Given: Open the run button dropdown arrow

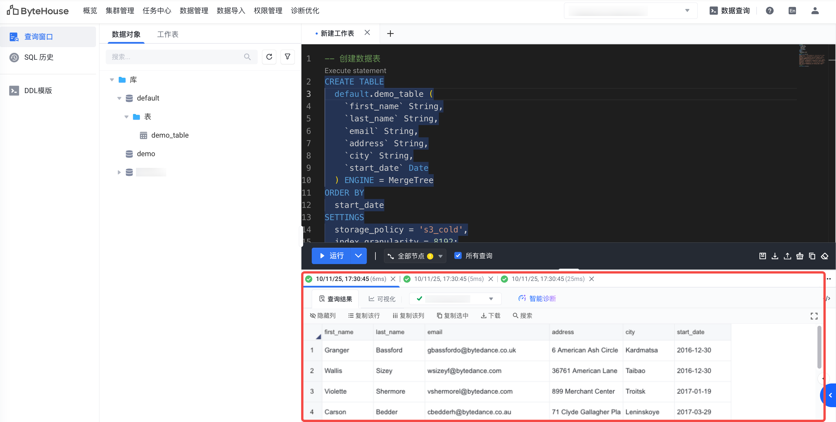Looking at the screenshot, I should [358, 256].
